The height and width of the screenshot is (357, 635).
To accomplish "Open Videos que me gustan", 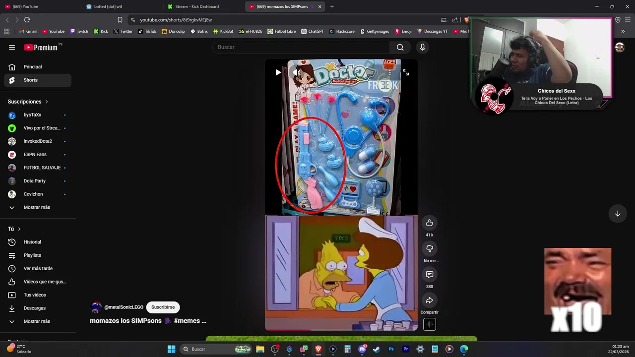I will (x=38, y=282).
